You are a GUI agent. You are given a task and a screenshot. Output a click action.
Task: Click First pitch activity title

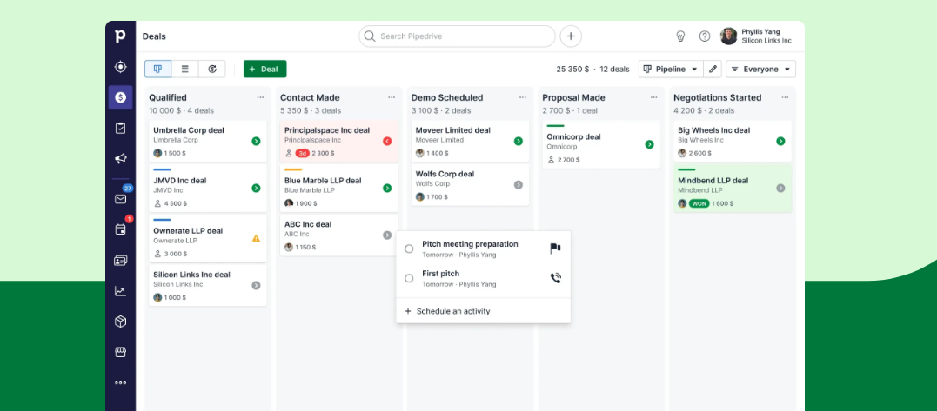point(441,274)
